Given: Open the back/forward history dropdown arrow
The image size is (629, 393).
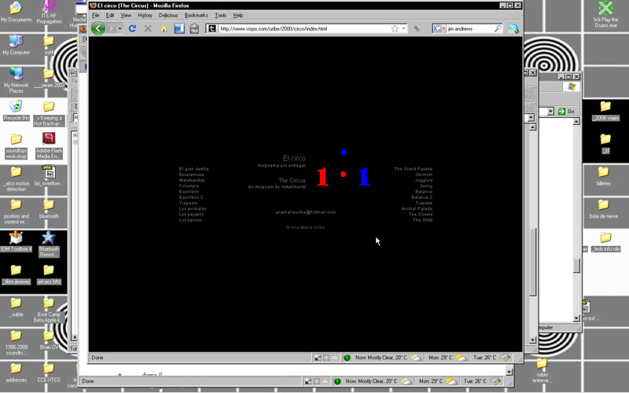Looking at the screenshot, I should (120, 28).
